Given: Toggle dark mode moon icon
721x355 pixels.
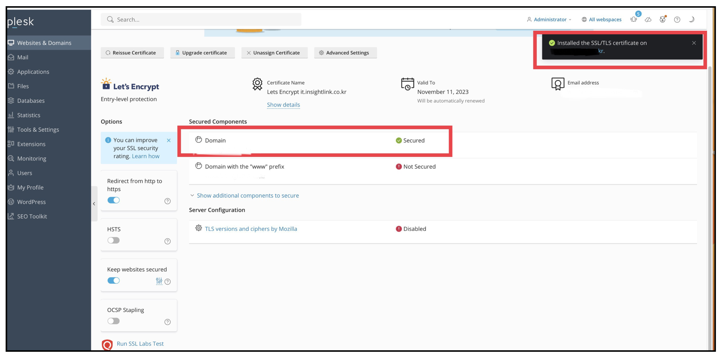Looking at the screenshot, I should point(691,19).
